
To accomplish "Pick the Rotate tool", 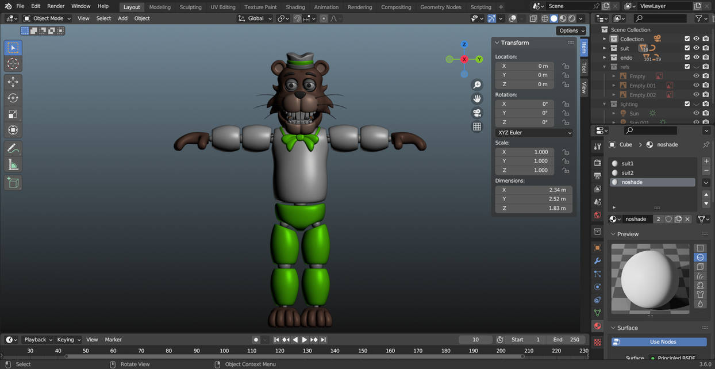I will (x=13, y=98).
